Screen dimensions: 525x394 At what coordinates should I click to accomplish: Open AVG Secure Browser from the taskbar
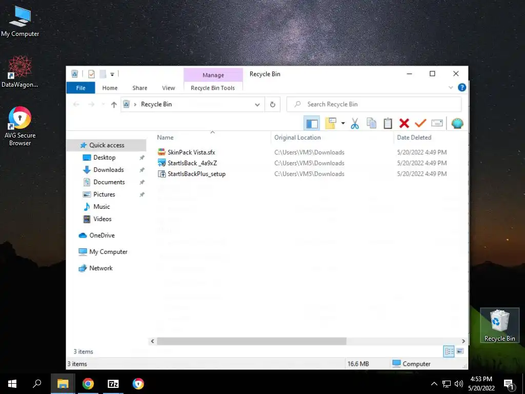[138, 384]
